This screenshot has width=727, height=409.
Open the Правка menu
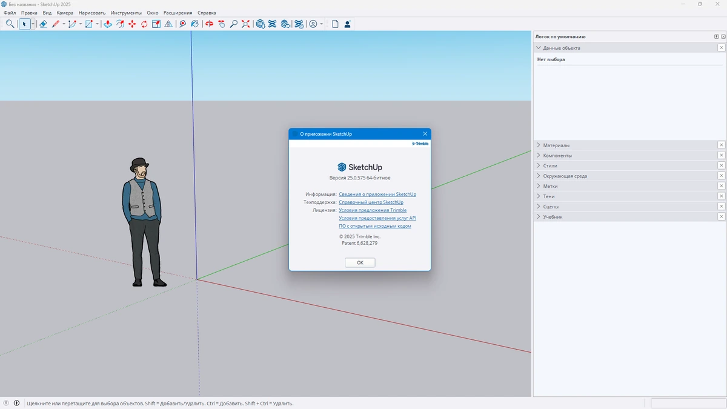coord(29,13)
